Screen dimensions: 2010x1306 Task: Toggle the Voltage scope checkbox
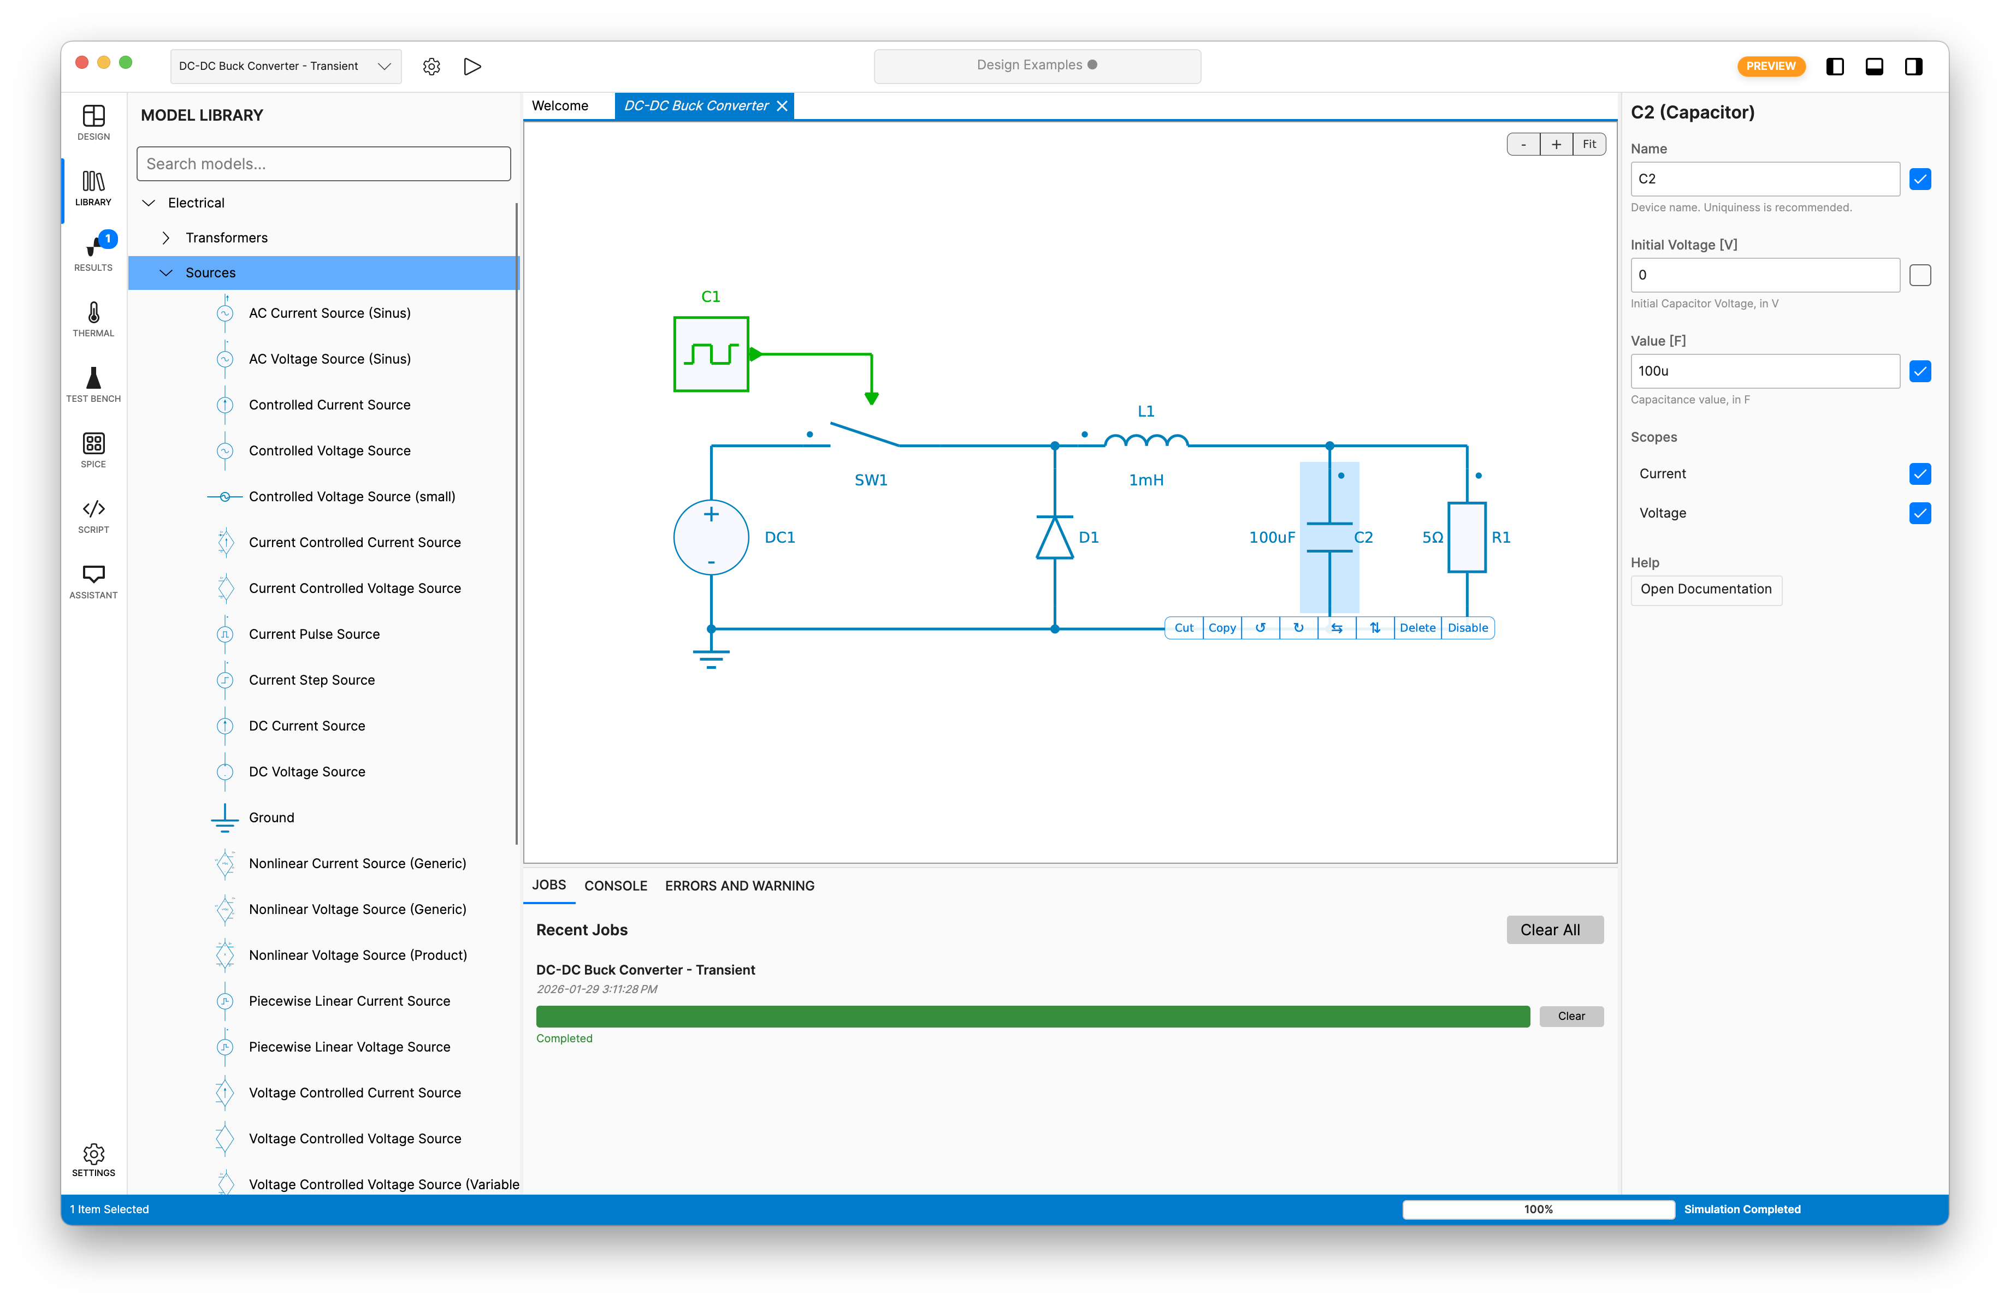coord(1920,513)
